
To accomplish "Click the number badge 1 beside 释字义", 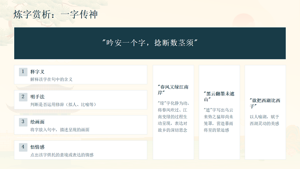I will coord(23,72).
